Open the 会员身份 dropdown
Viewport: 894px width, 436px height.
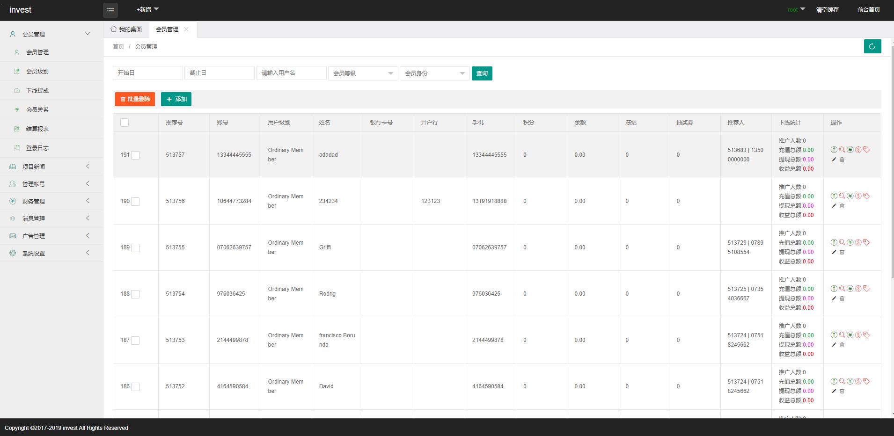(x=434, y=73)
